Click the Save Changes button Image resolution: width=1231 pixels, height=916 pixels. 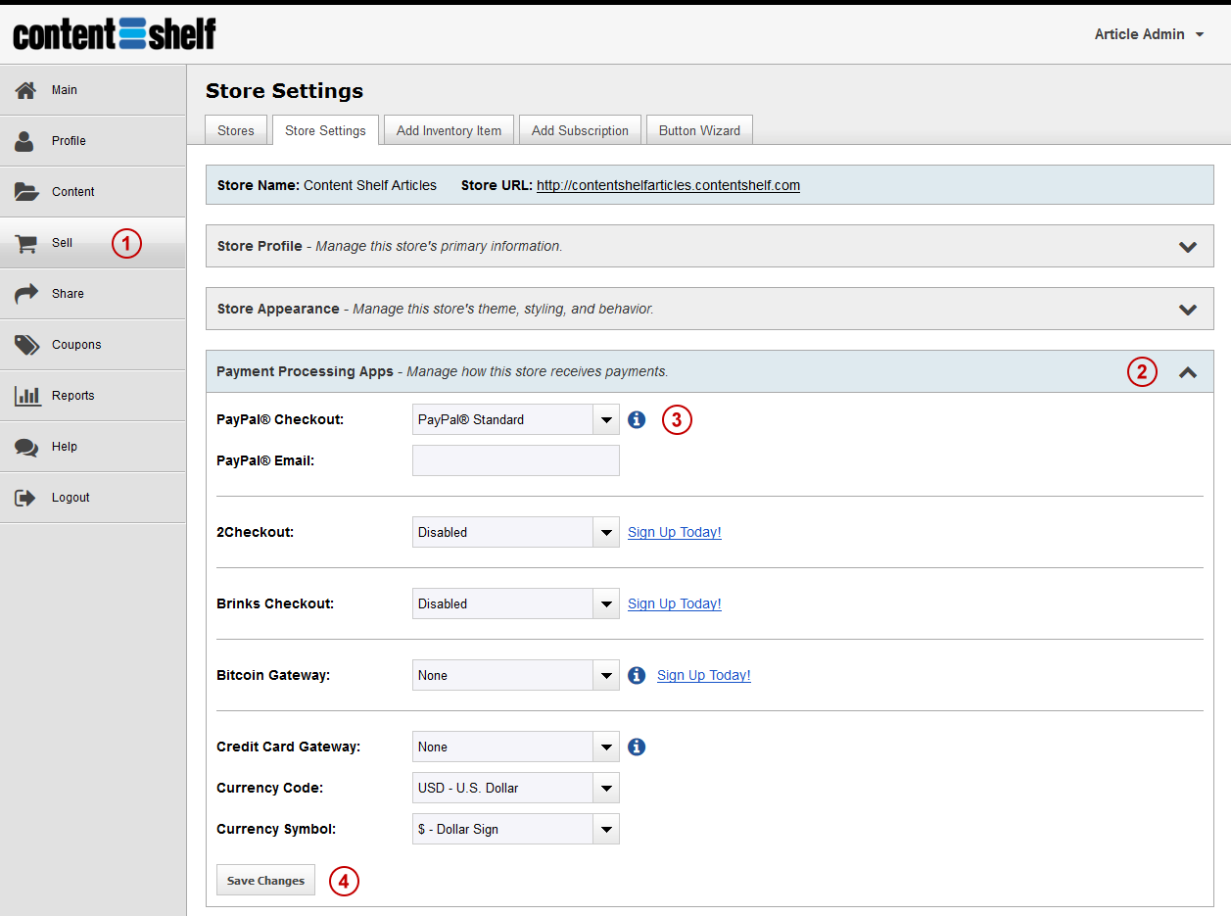tap(265, 881)
